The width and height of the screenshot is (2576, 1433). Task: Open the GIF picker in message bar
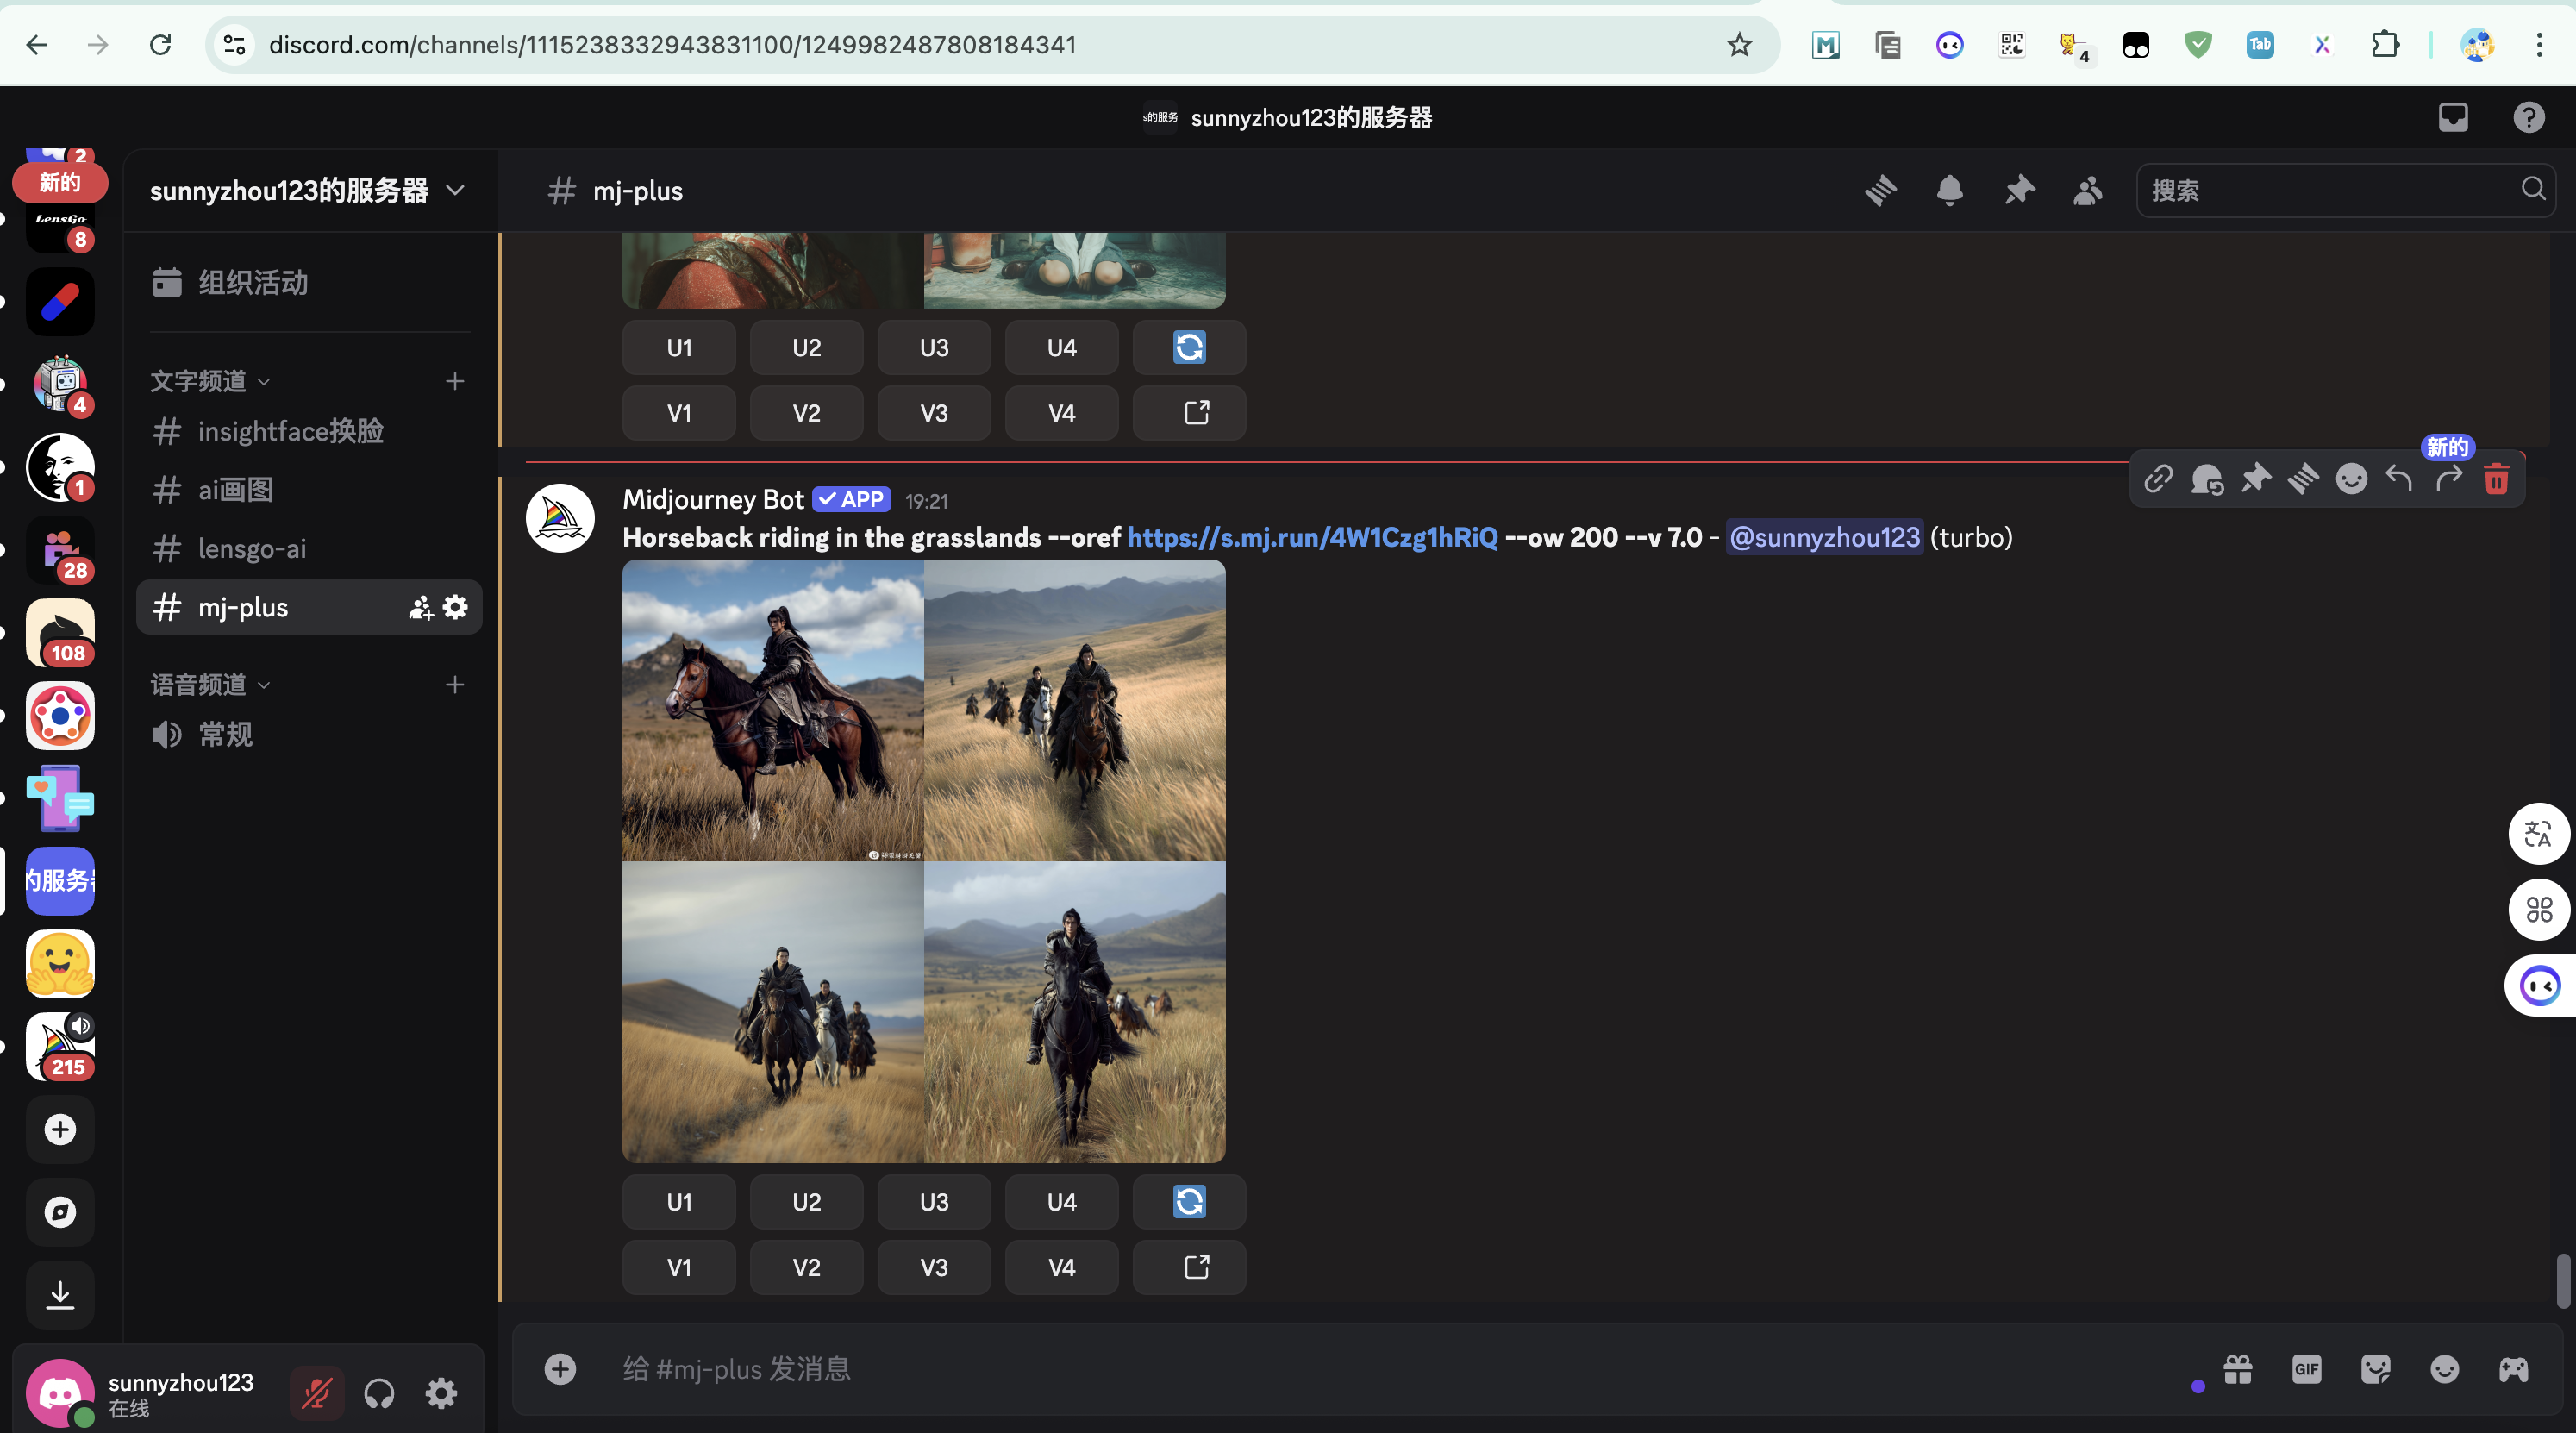coord(2306,1369)
